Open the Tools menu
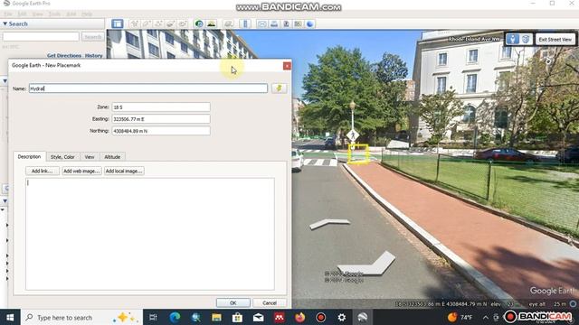579x325 pixels. tap(54, 14)
